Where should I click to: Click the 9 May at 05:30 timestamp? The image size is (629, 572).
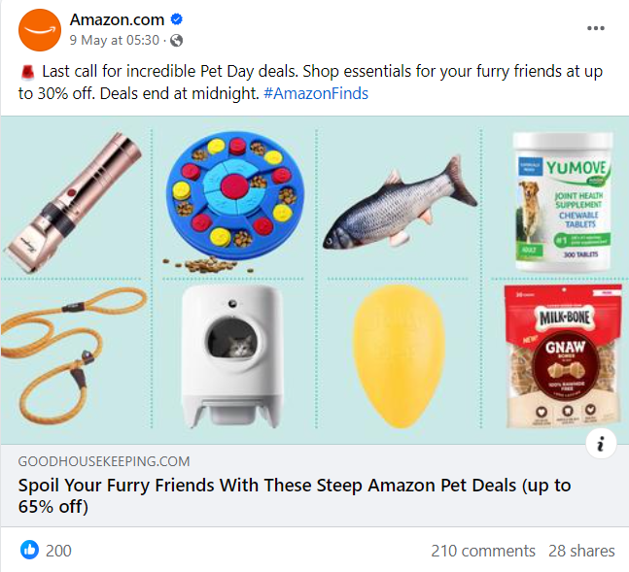tap(115, 40)
